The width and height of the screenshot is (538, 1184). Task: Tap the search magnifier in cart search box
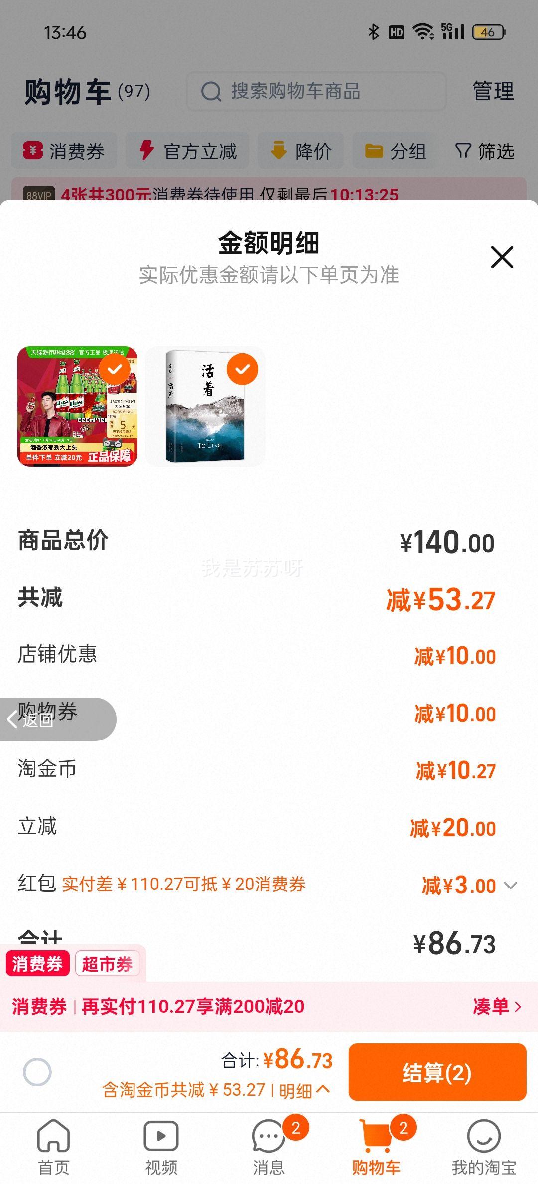pos(211,91)
